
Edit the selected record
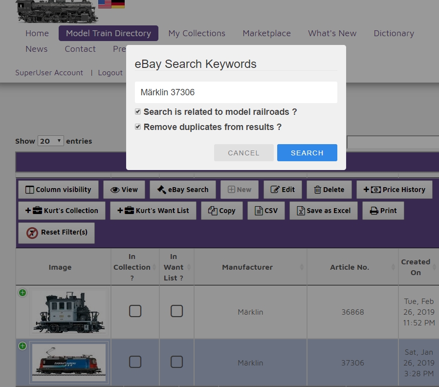click(283, 190)
